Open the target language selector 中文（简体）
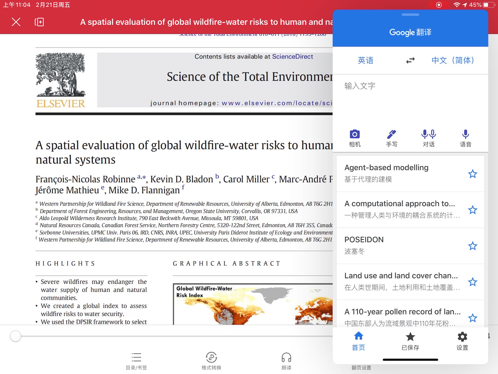 pos(453,61)
